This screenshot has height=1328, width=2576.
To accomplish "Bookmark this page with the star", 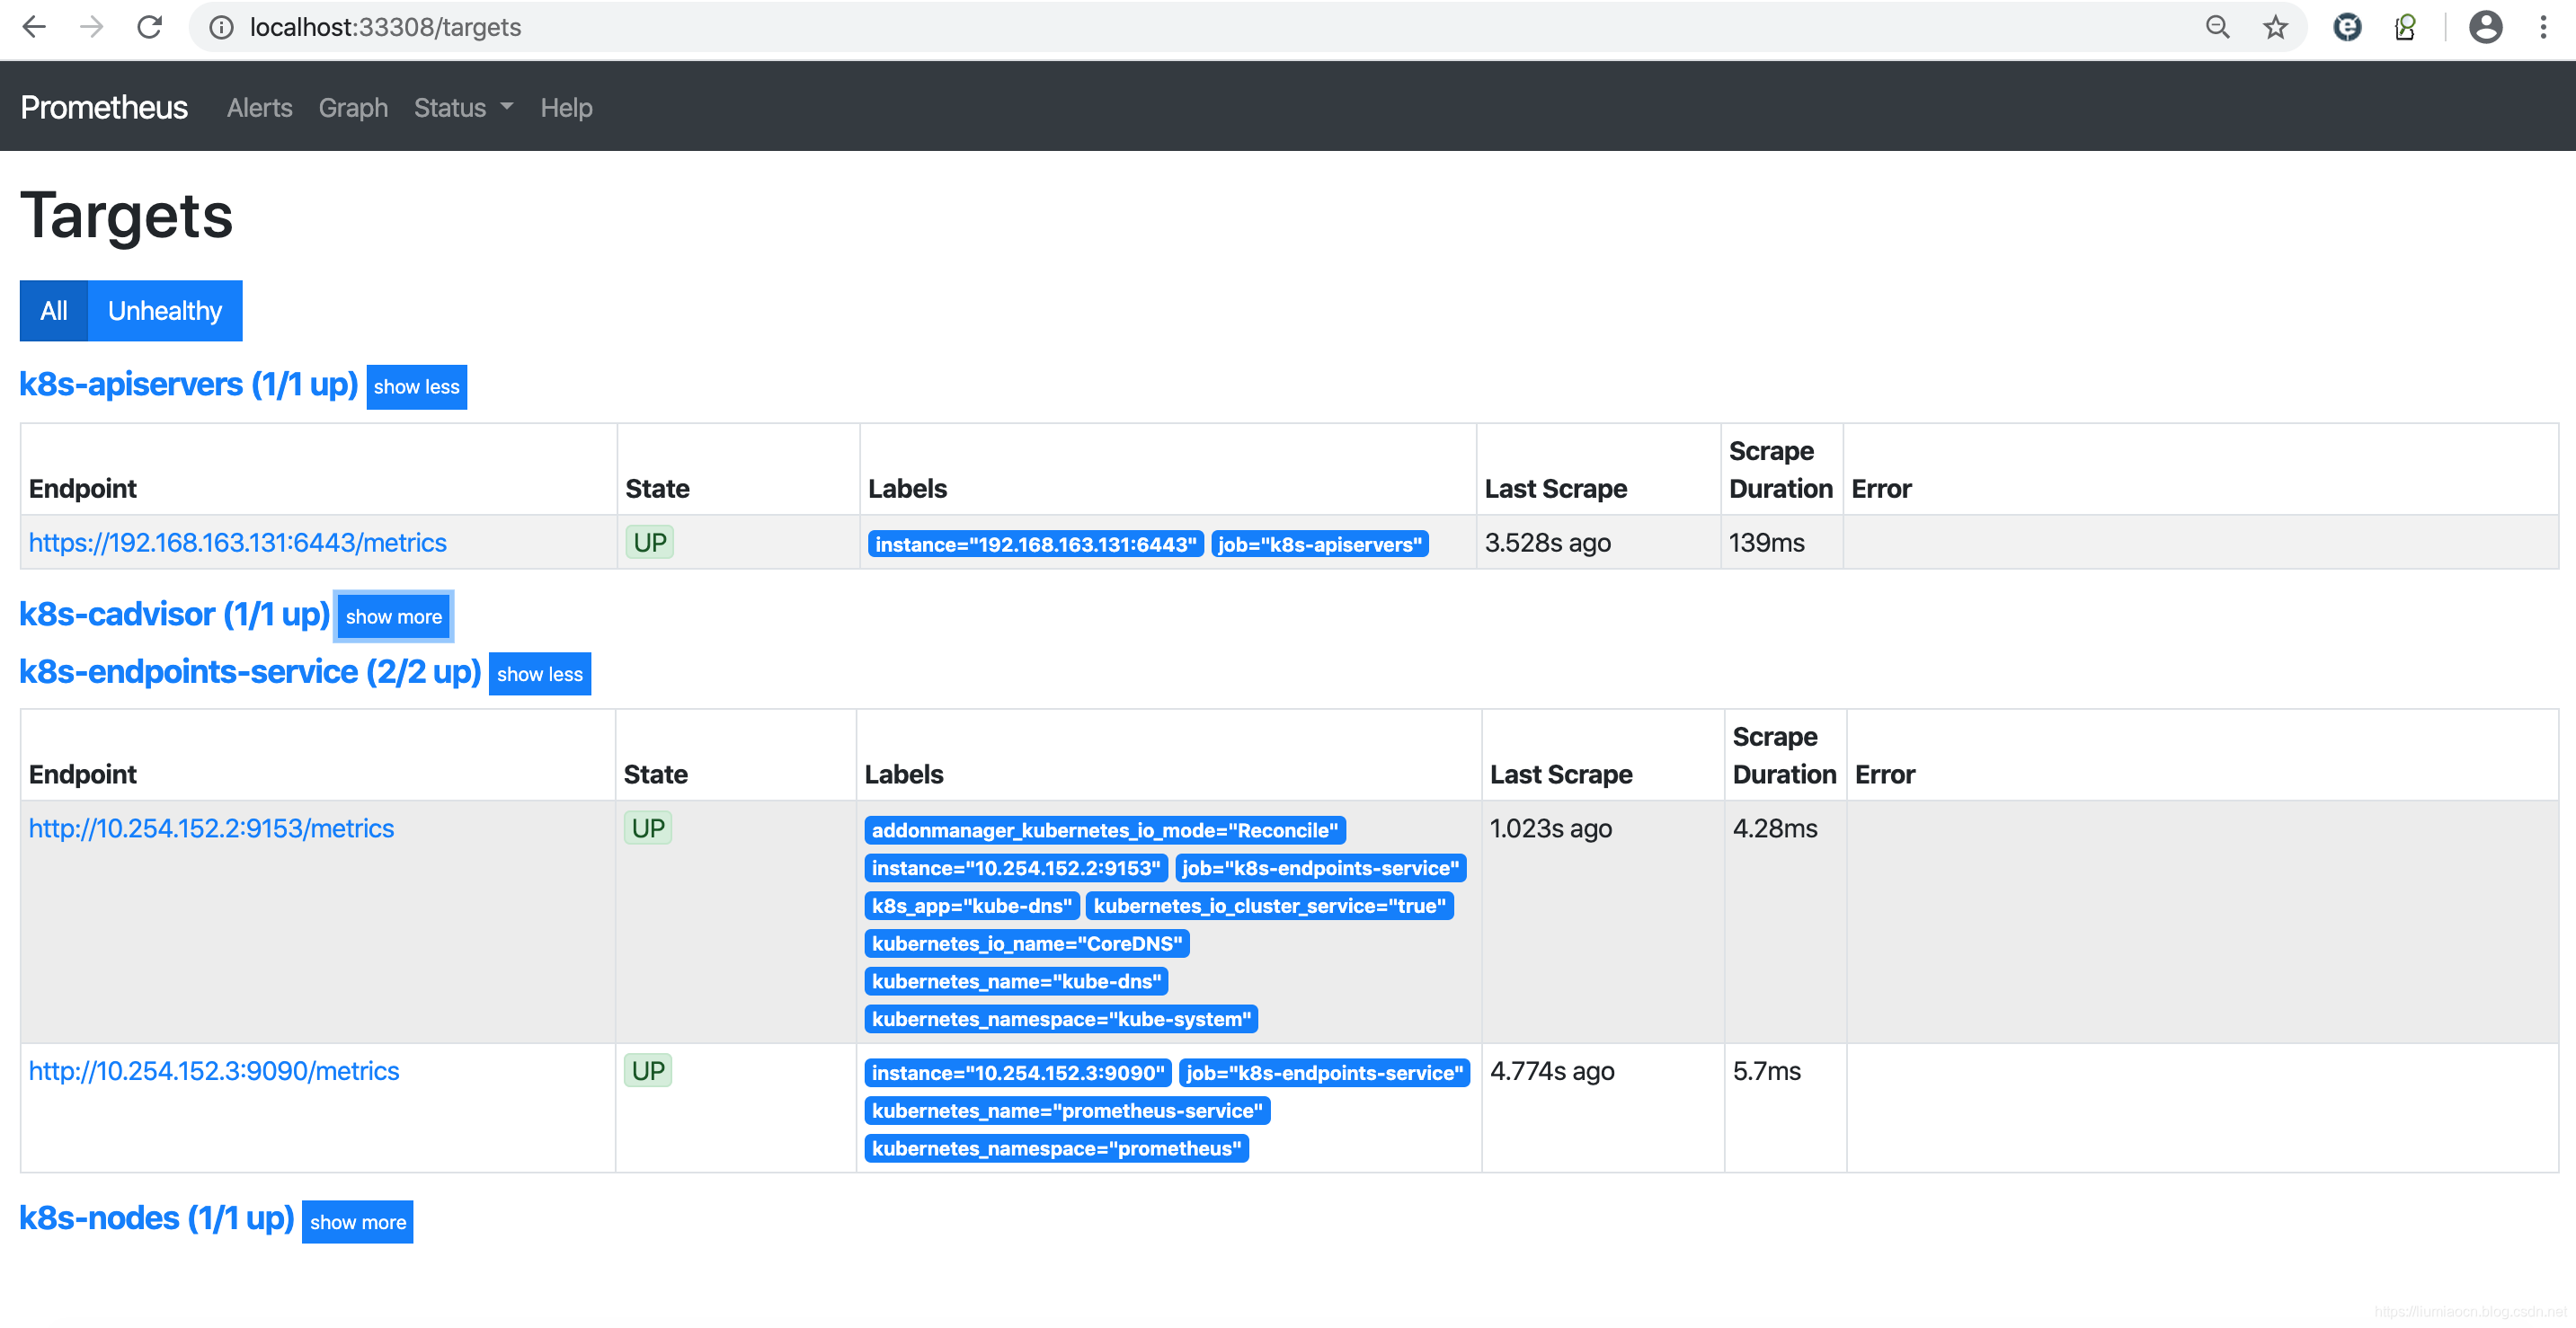I will tap(2275, 27).
